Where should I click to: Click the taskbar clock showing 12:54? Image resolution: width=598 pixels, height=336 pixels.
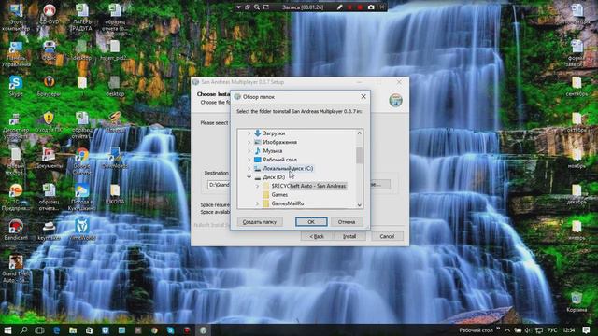569,329
